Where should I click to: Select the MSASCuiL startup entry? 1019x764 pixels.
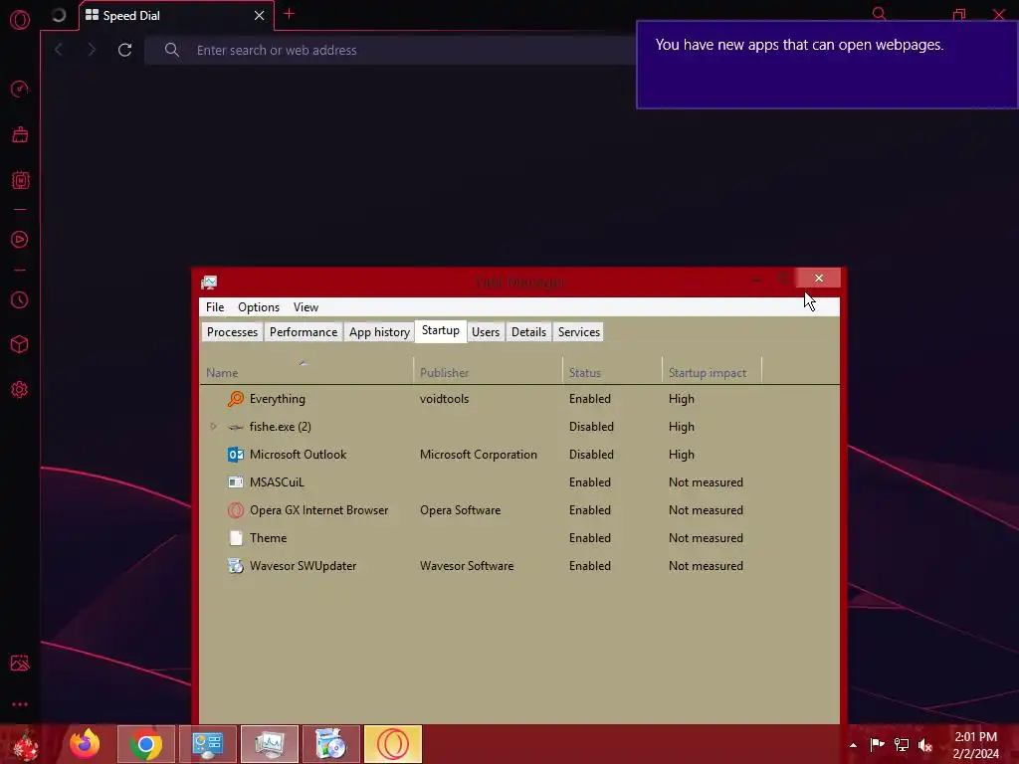pos(519,482)
